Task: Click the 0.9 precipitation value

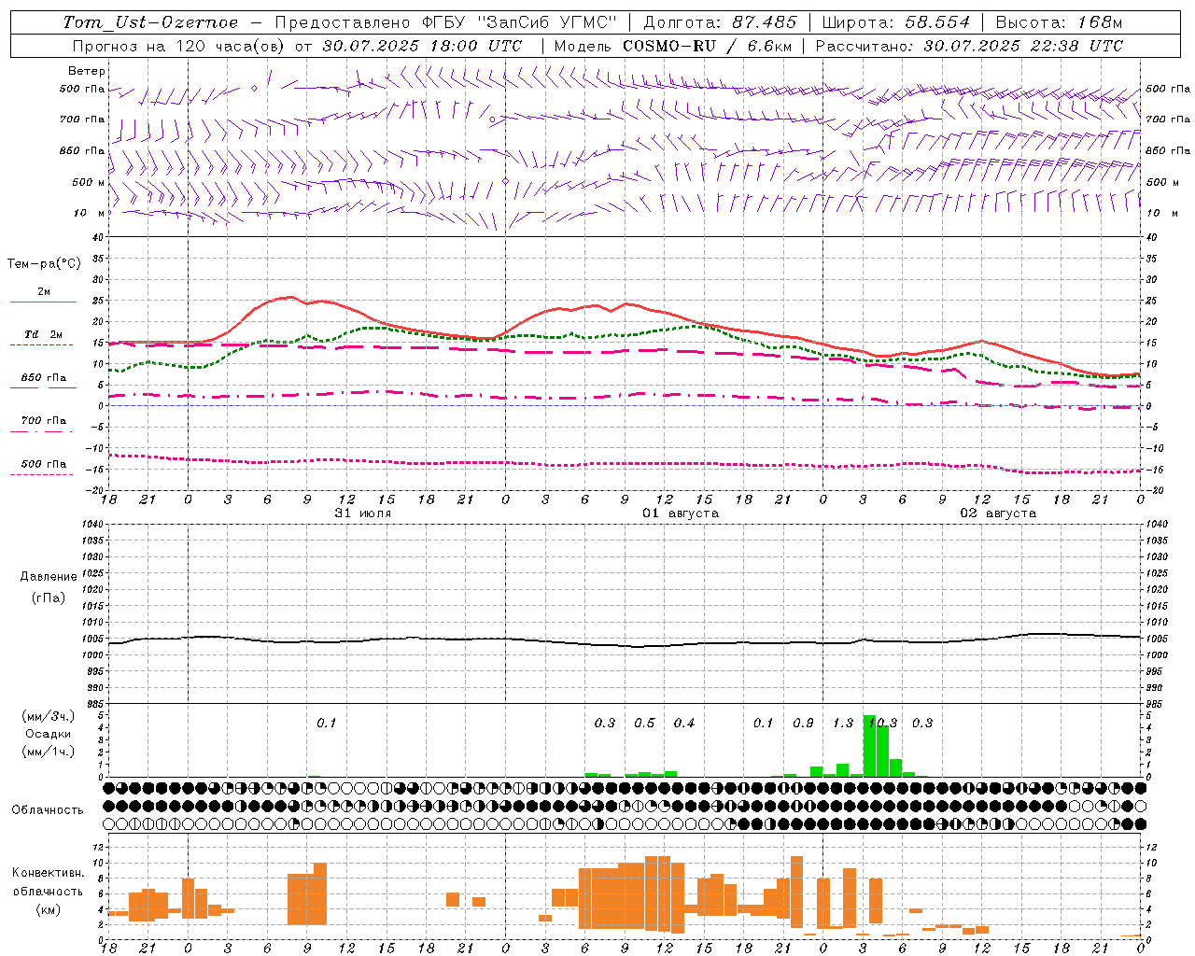Action: pos(803,724)
